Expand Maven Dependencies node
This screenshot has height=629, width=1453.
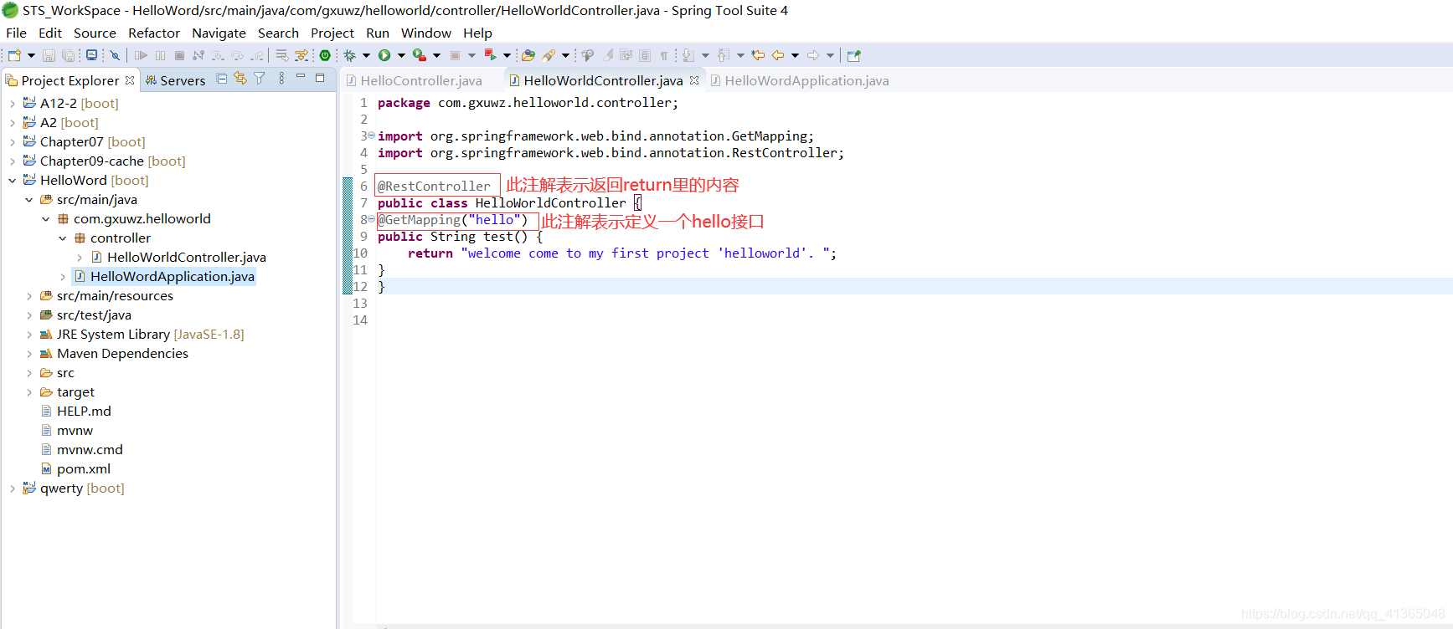point(28,353)
